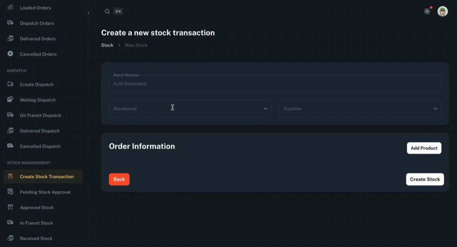
Task: Open the settings gear with notification dot
Action: click(x=427, y=11)
